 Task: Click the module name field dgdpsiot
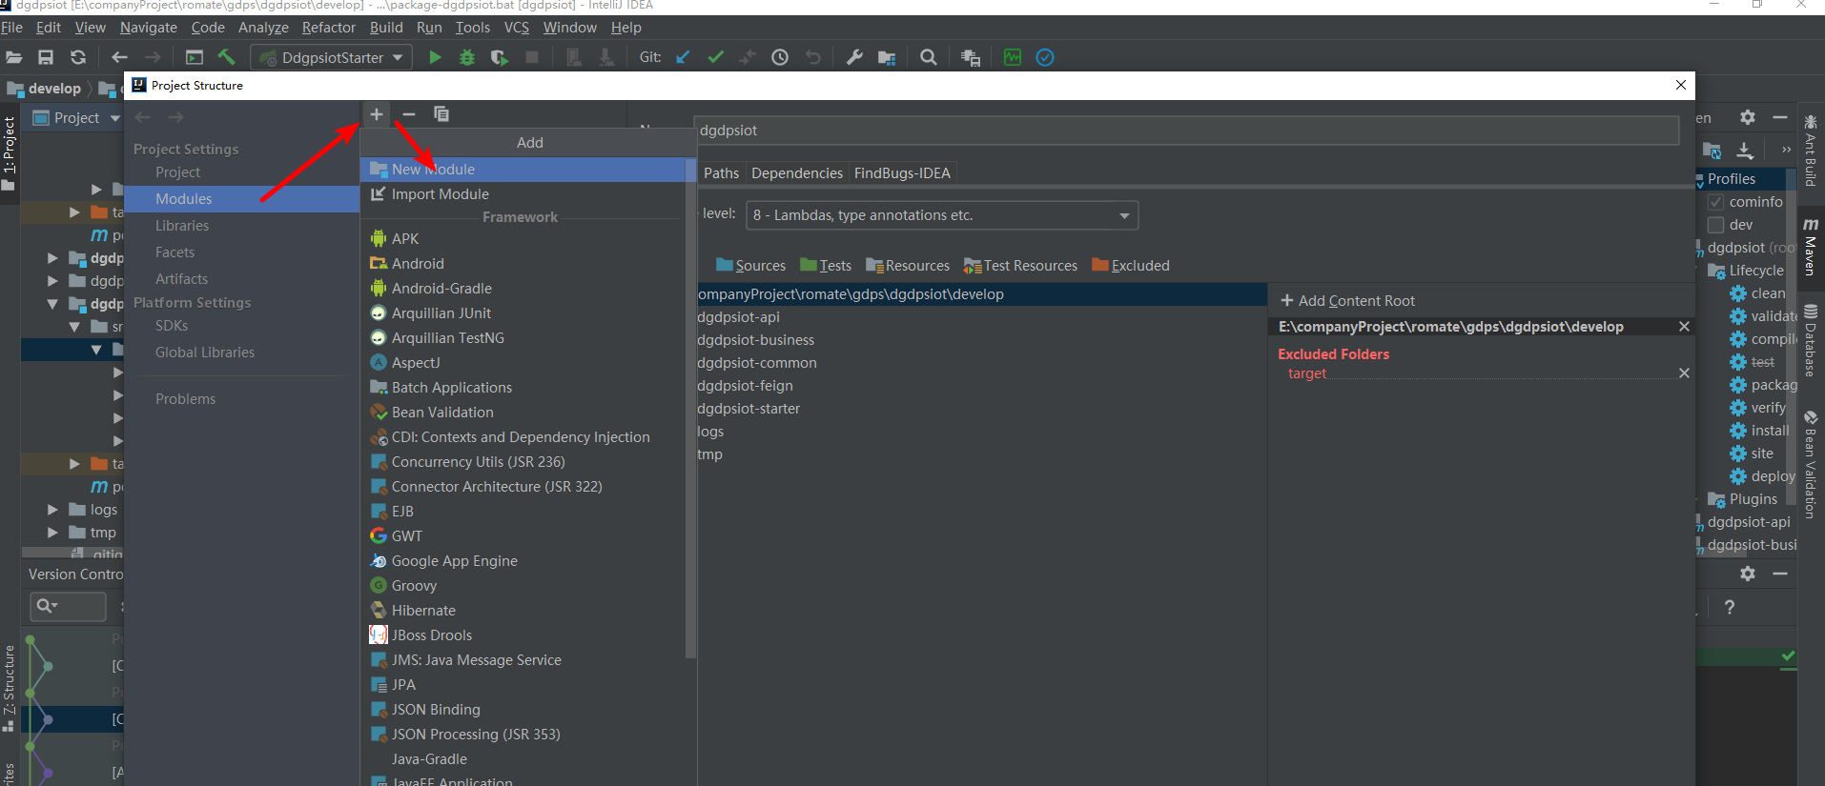(1188, 131)
